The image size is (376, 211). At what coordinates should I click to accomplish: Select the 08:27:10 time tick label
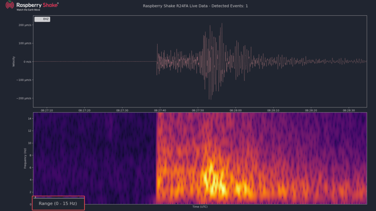47,111
